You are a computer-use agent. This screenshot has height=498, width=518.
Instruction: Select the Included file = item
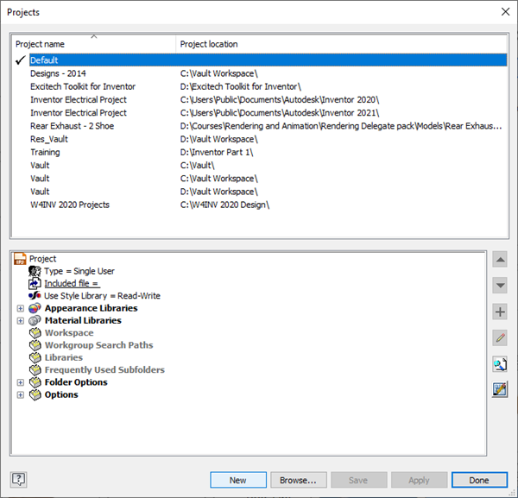click(72, 283)
